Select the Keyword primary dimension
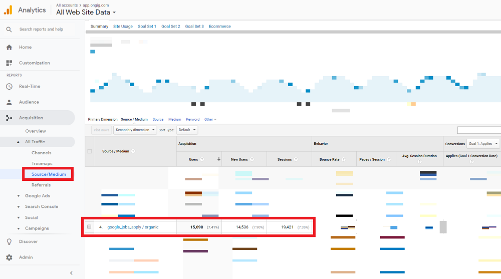 click(193, 120)
